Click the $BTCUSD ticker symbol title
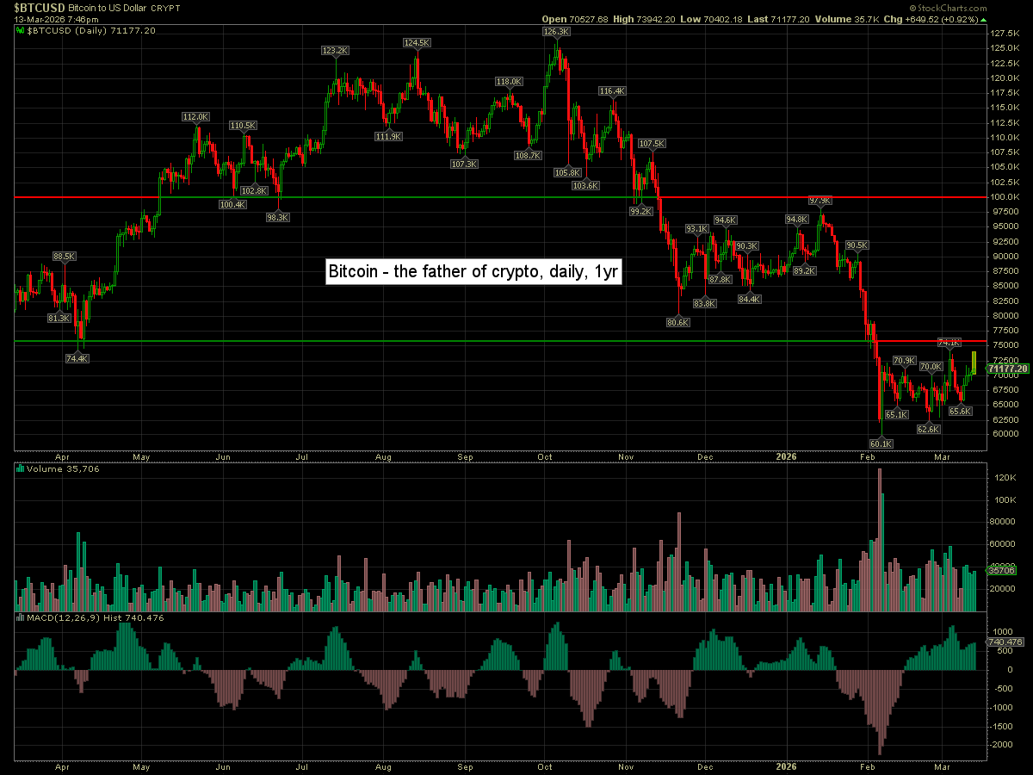This screenshot has width=1033, height=775. tap(28, 7)
